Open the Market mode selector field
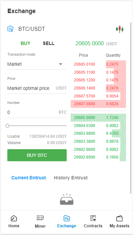133x235 pixels. (x=37, y=64)
